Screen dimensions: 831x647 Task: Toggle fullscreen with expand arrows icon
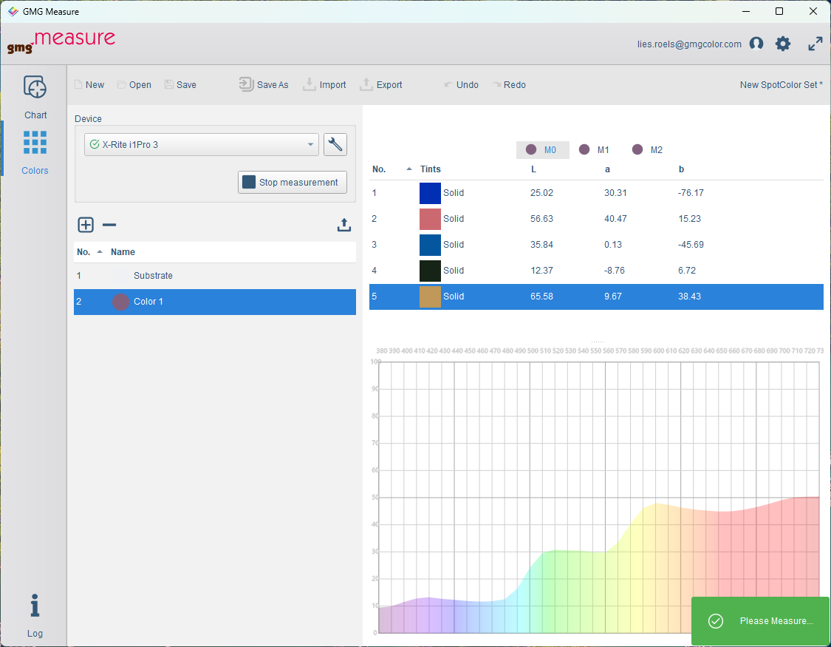815,44
